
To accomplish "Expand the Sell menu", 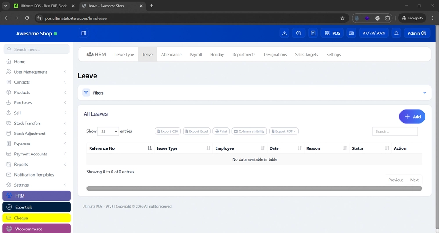I will [36, 113].
